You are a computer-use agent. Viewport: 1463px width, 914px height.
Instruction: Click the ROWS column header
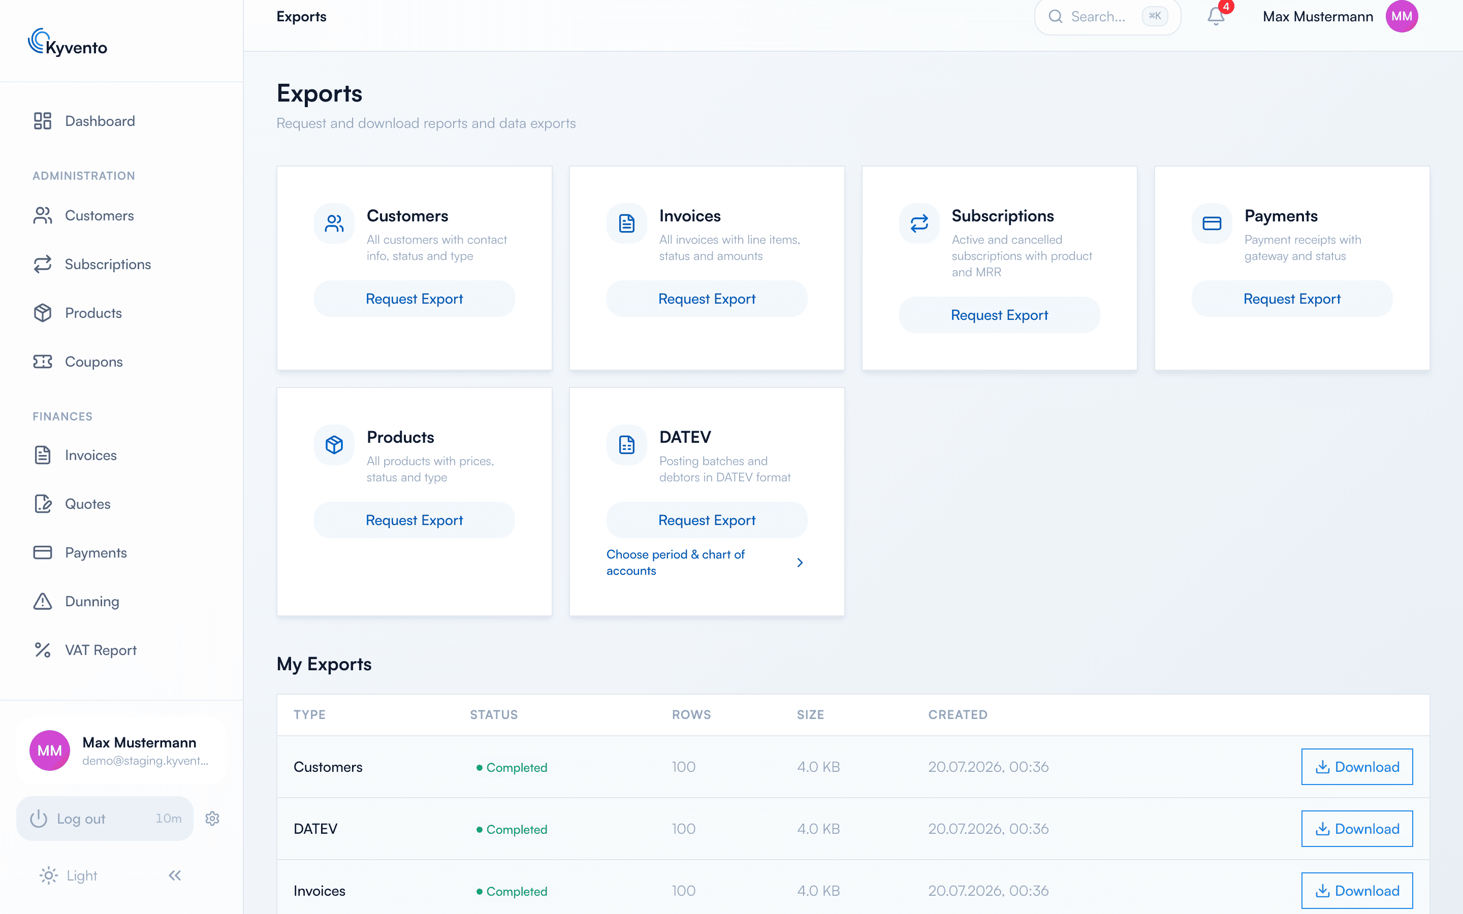tap(691, 714)
